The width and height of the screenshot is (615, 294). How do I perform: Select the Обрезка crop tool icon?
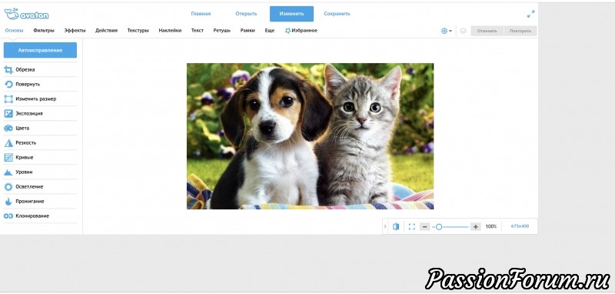8,69
